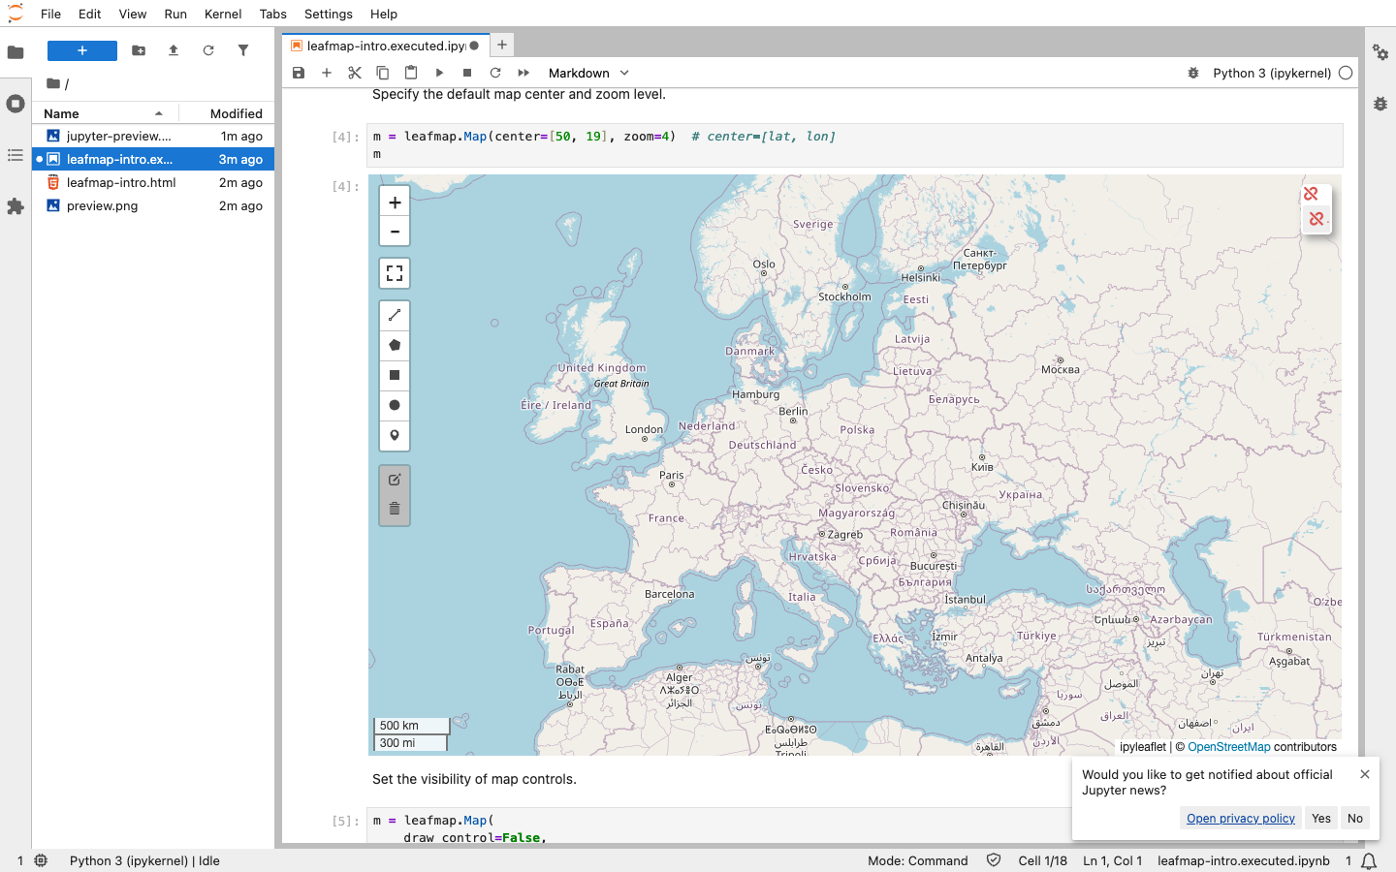Screen dimensions: 1396x872
Task: Run the selected cell
Action: tap(439, 73)
